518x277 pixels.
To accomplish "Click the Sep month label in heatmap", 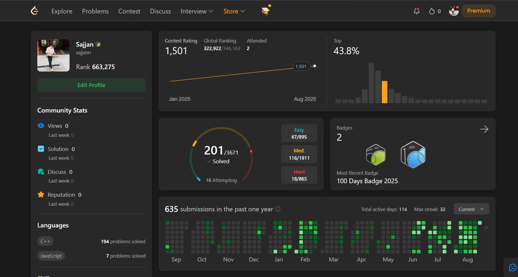I will [x=176, y=260].
